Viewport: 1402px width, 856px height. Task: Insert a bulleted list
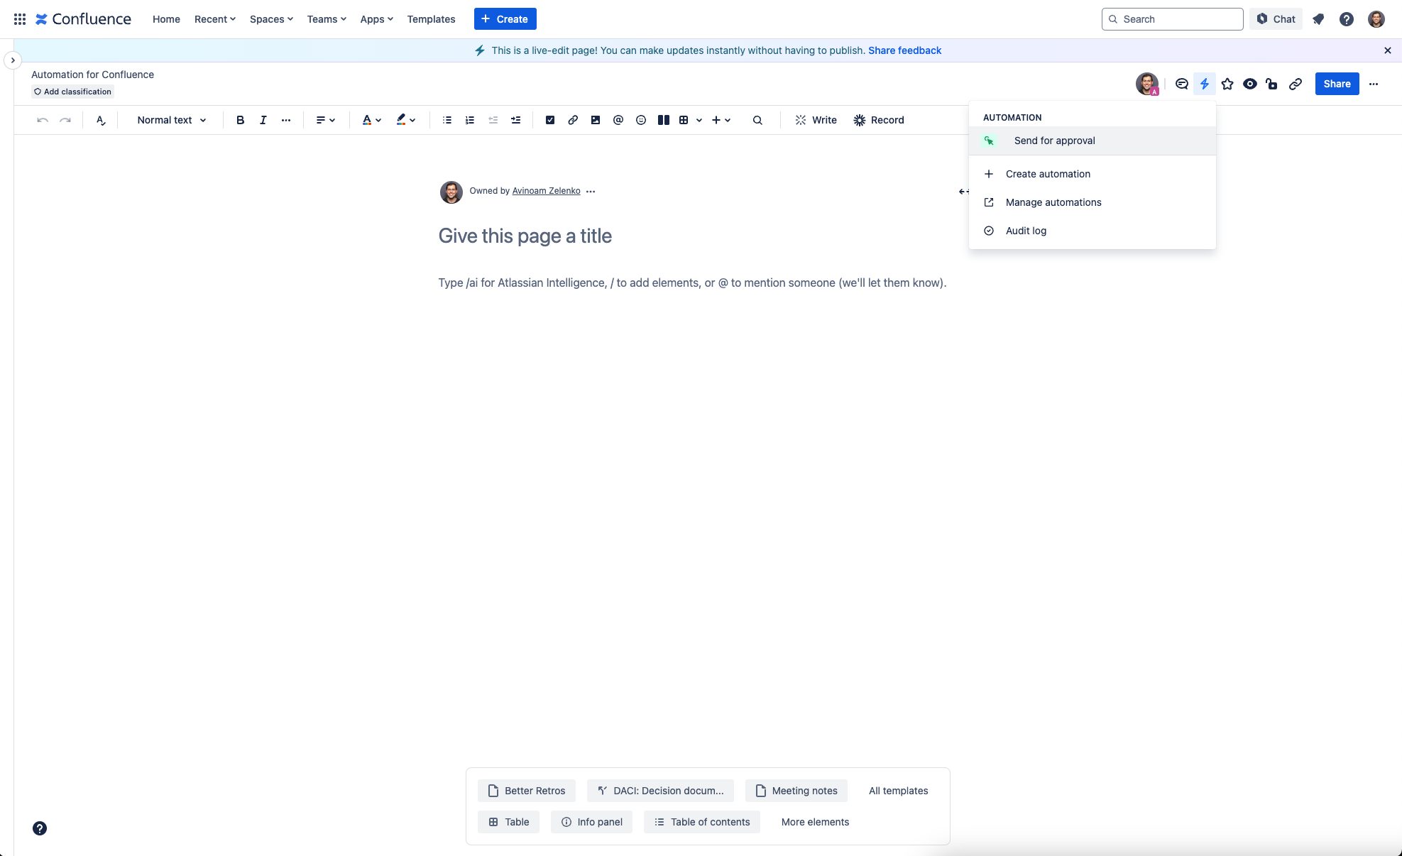tap(447, 120)
